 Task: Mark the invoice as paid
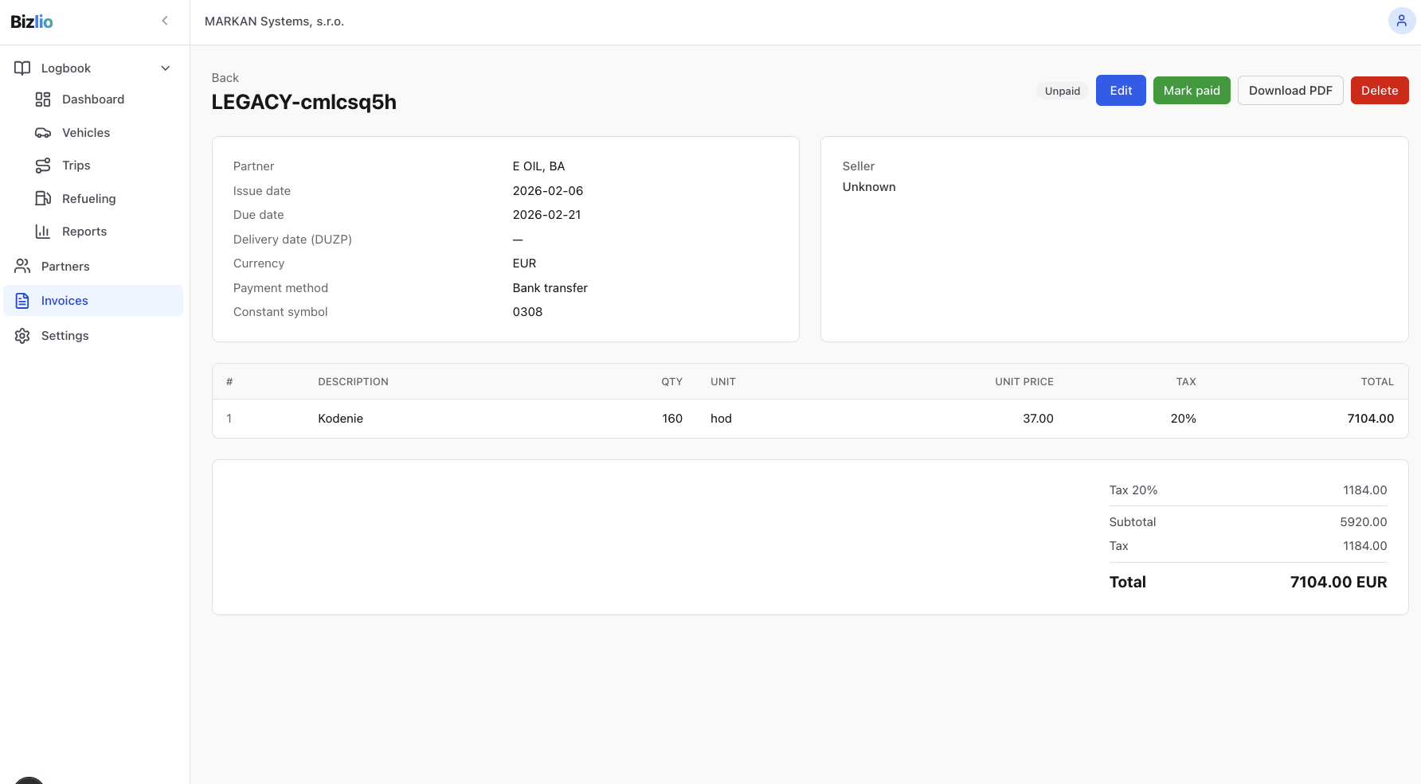(1191, 91)
